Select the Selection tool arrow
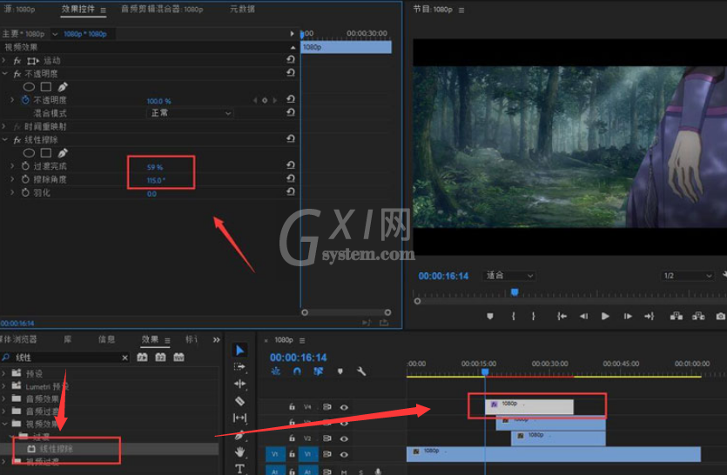 pyautogui.click(x=239, y=351)
